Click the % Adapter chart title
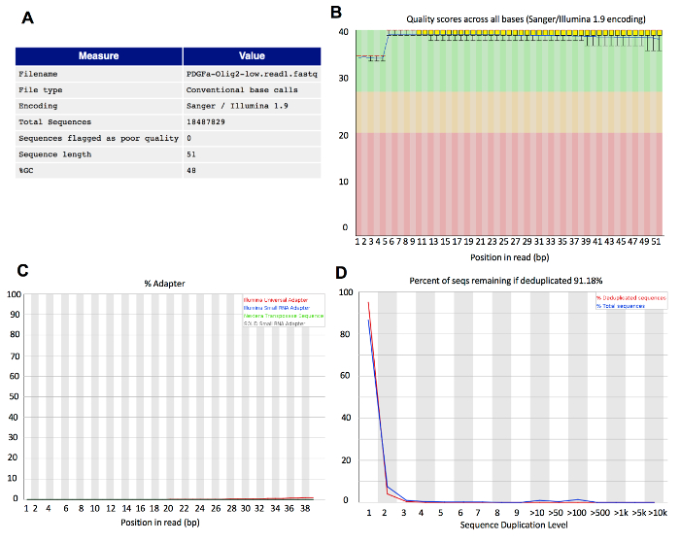 [168, 284]
